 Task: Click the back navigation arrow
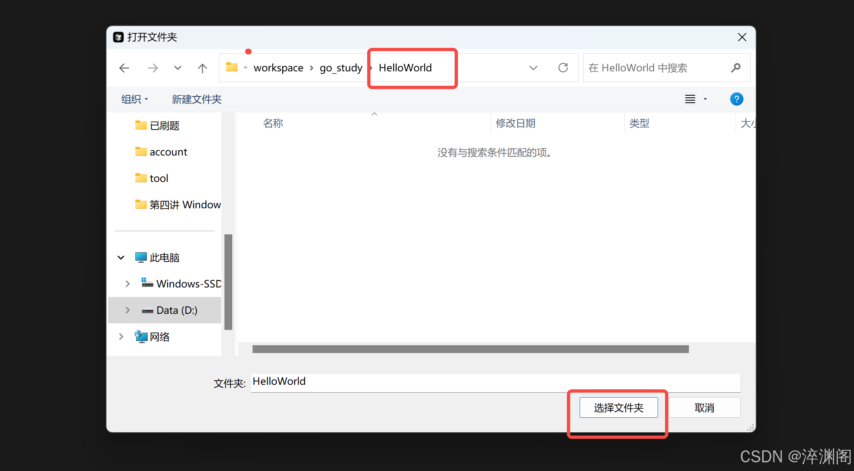pyautogui.click(x=124, y=68)
